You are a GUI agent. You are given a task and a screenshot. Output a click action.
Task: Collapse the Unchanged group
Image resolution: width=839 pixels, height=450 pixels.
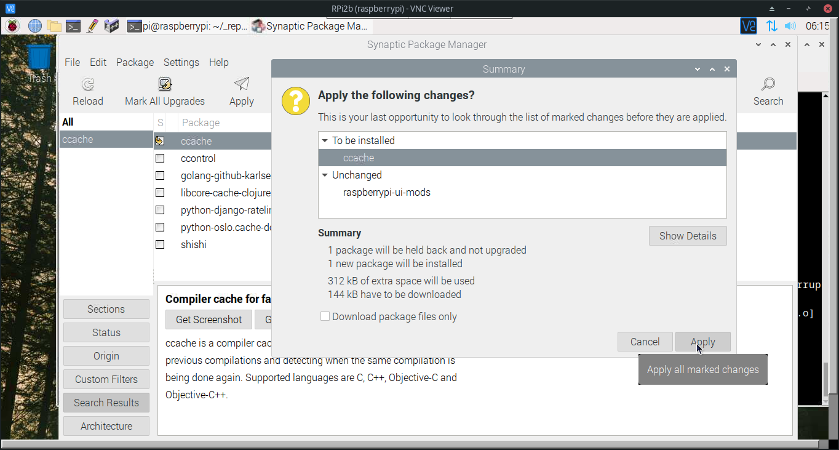(325, 175)
